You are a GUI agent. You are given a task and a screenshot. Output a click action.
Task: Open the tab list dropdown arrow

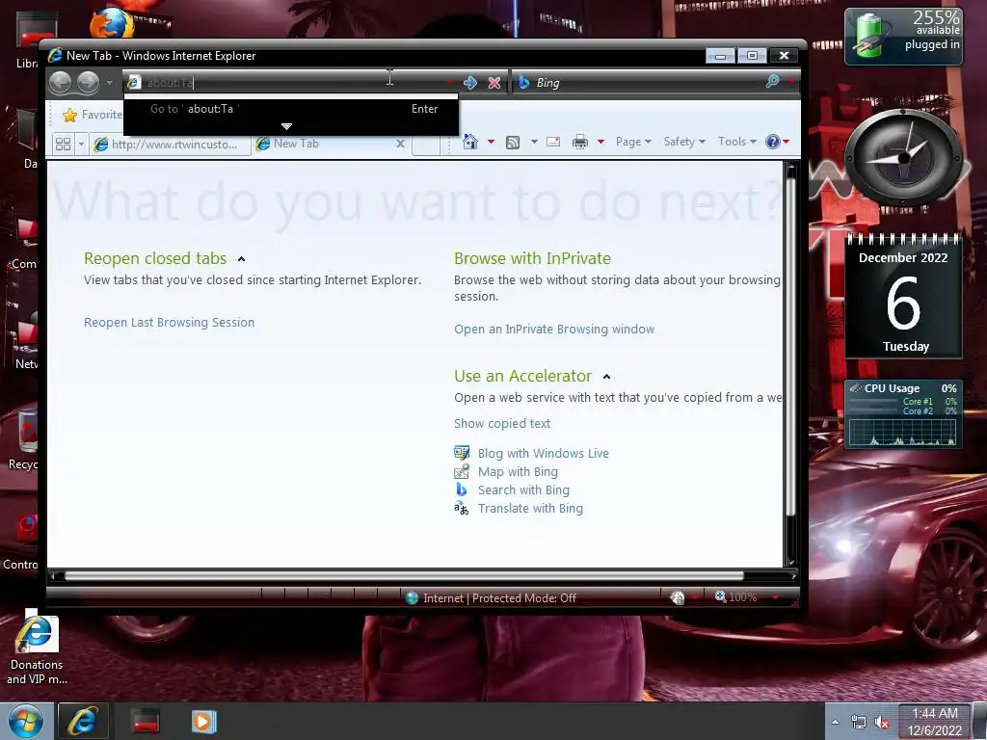[x=81, y=145]
